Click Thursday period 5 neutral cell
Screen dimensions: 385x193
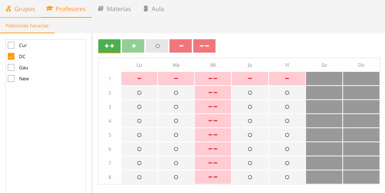click(250, 135)
